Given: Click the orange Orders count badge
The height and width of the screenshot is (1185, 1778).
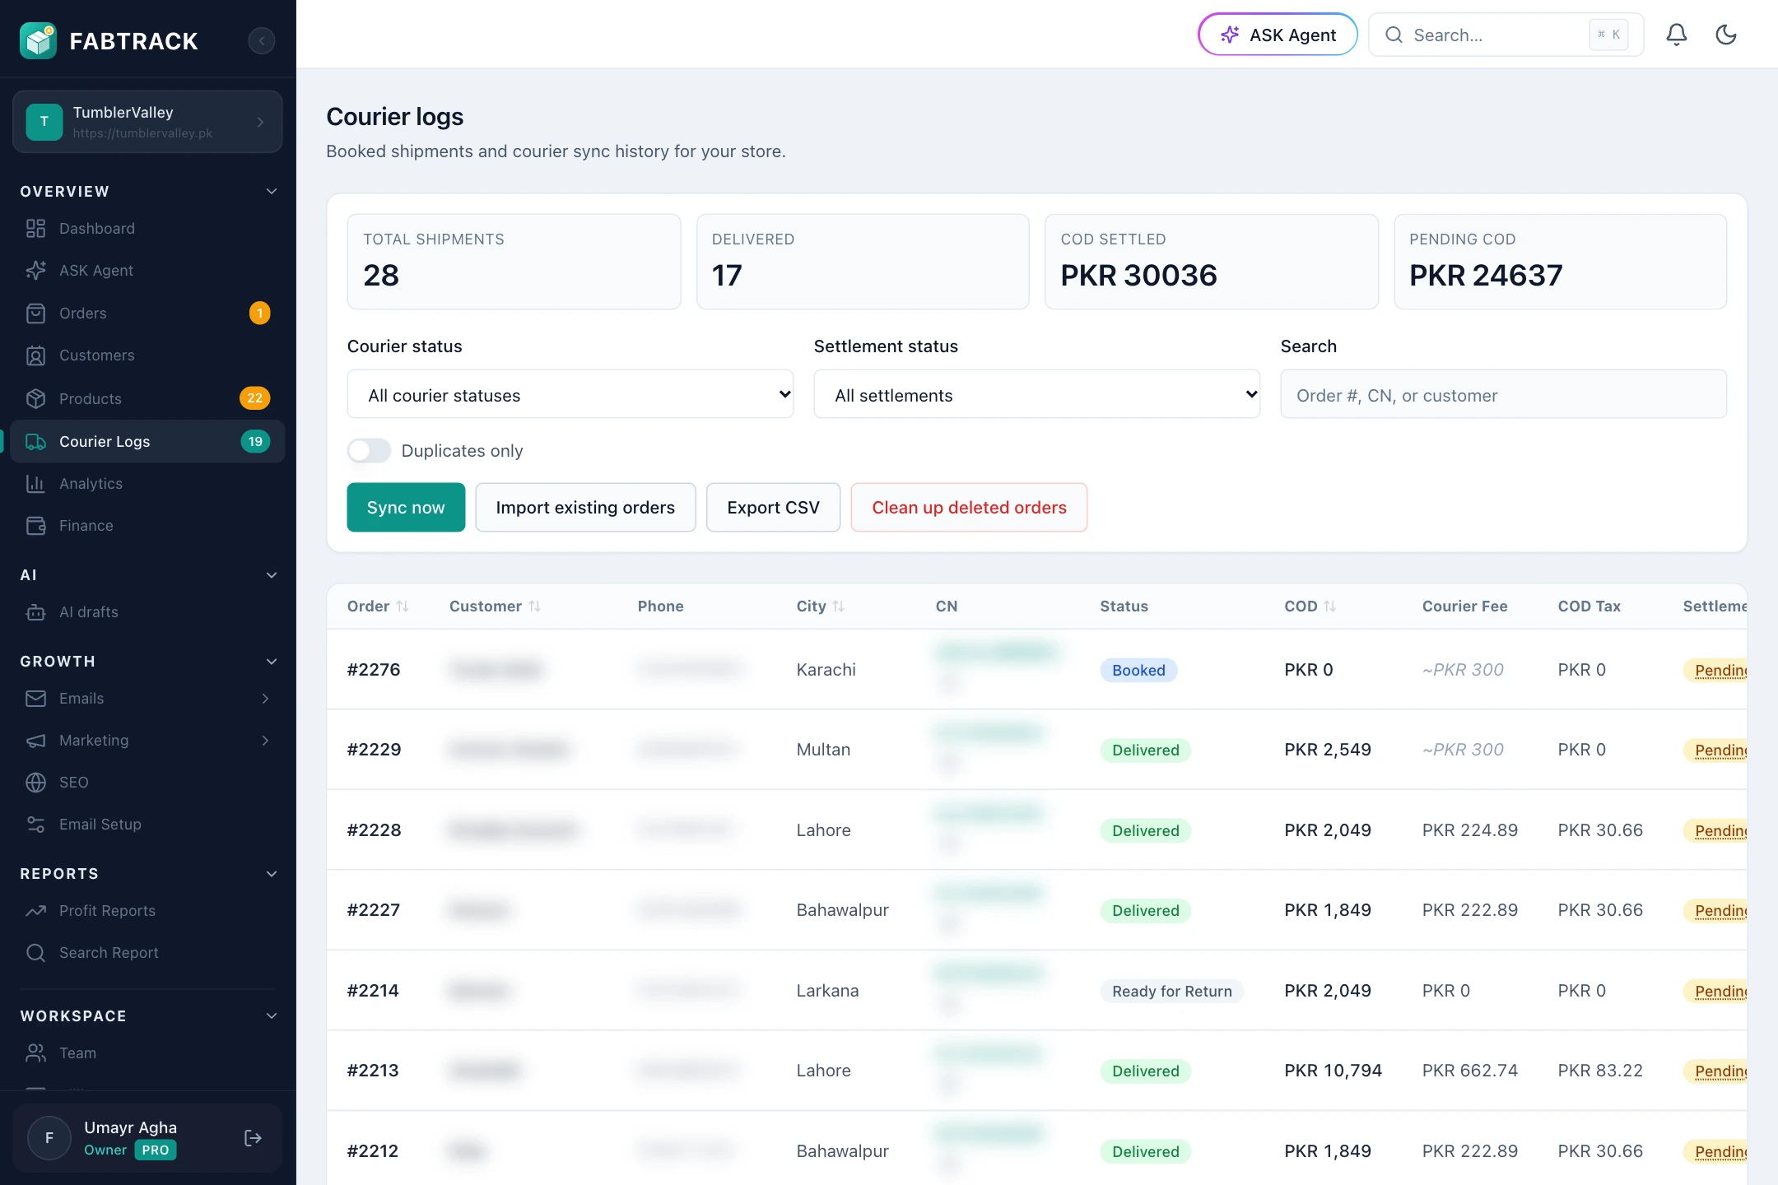Looking at the screenshot, I should [260, 314].
